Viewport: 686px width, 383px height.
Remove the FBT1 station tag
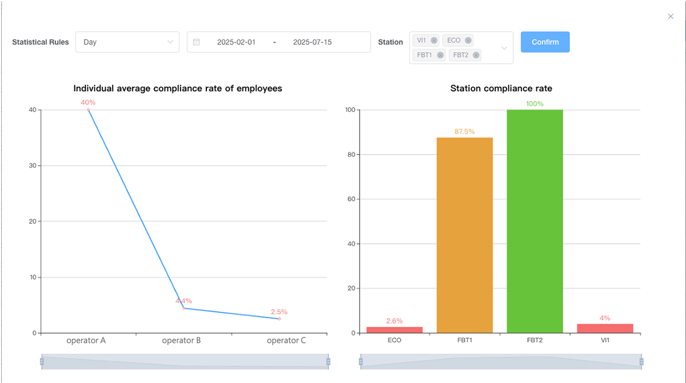[441, 55]
